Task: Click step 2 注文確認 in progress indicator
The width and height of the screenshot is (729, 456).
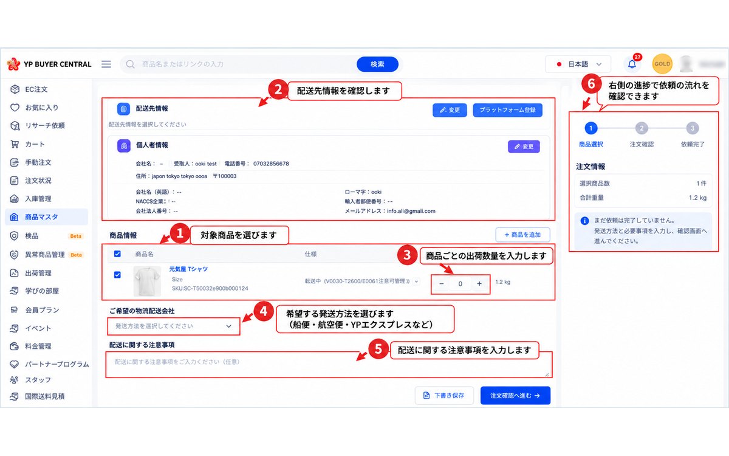Action: coord(642,135)
